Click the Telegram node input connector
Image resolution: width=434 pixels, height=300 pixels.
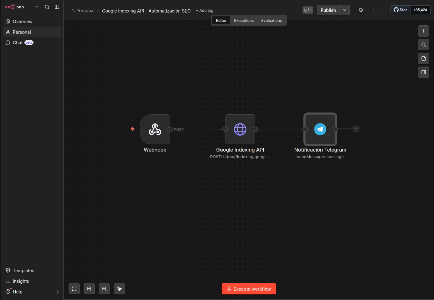click(x=305, y=129)
